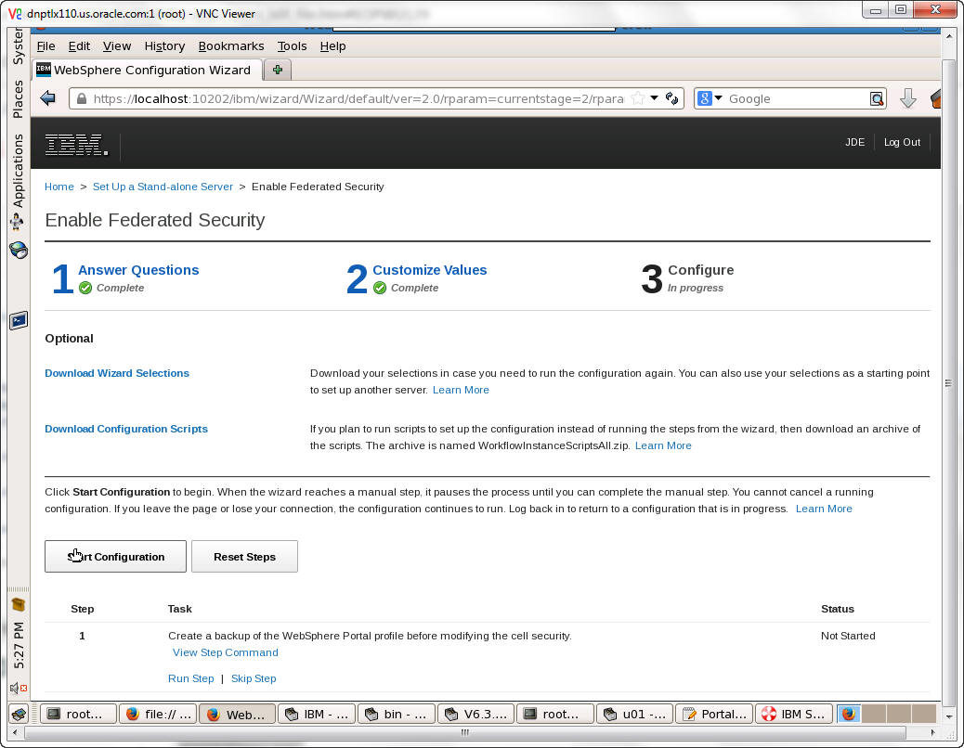Open the Edit menu
The height and width of the screenshot is (748, 964).
pyautogui.click(x=79, y=46)
